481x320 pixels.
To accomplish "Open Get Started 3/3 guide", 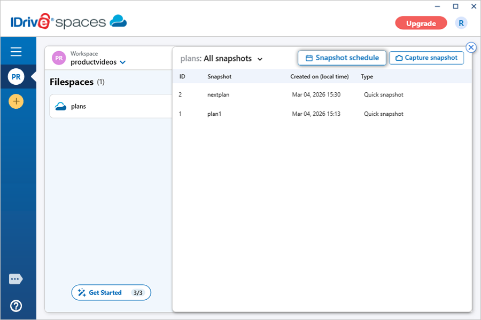I will [x=111, y=292].
